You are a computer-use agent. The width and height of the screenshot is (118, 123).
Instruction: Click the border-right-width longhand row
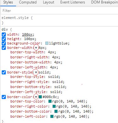(x=35, y=57)
